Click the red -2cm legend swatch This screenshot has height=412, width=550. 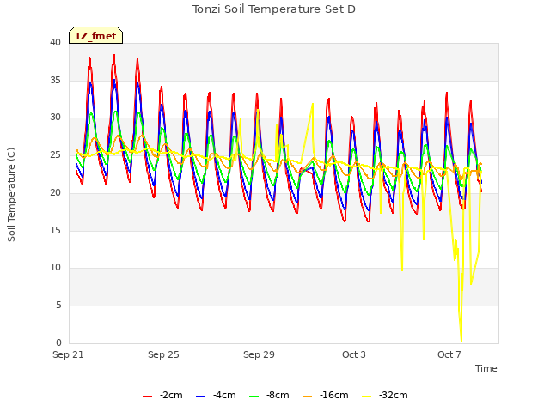(147, 397)
